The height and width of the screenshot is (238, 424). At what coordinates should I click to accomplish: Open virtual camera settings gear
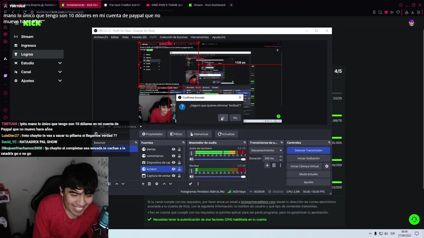[x=327, y=166]
